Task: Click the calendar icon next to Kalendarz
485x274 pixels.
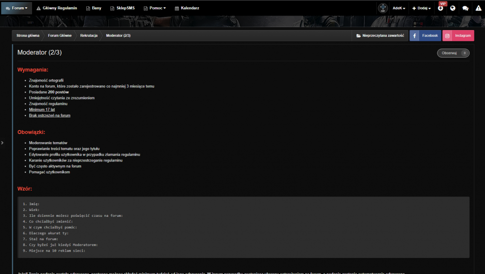Action: [177, 8]
